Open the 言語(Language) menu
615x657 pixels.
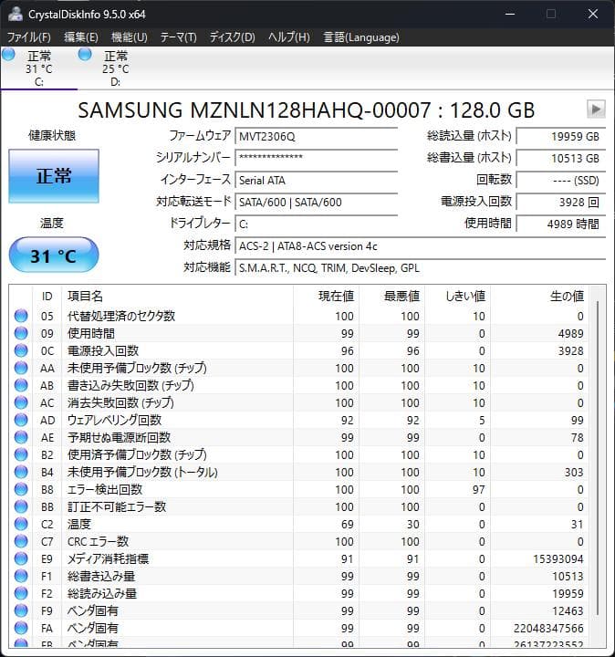click(361, 37)
